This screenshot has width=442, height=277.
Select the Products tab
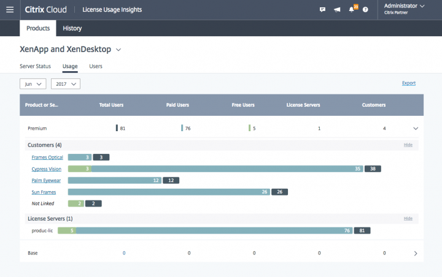[x=38, y=28]
